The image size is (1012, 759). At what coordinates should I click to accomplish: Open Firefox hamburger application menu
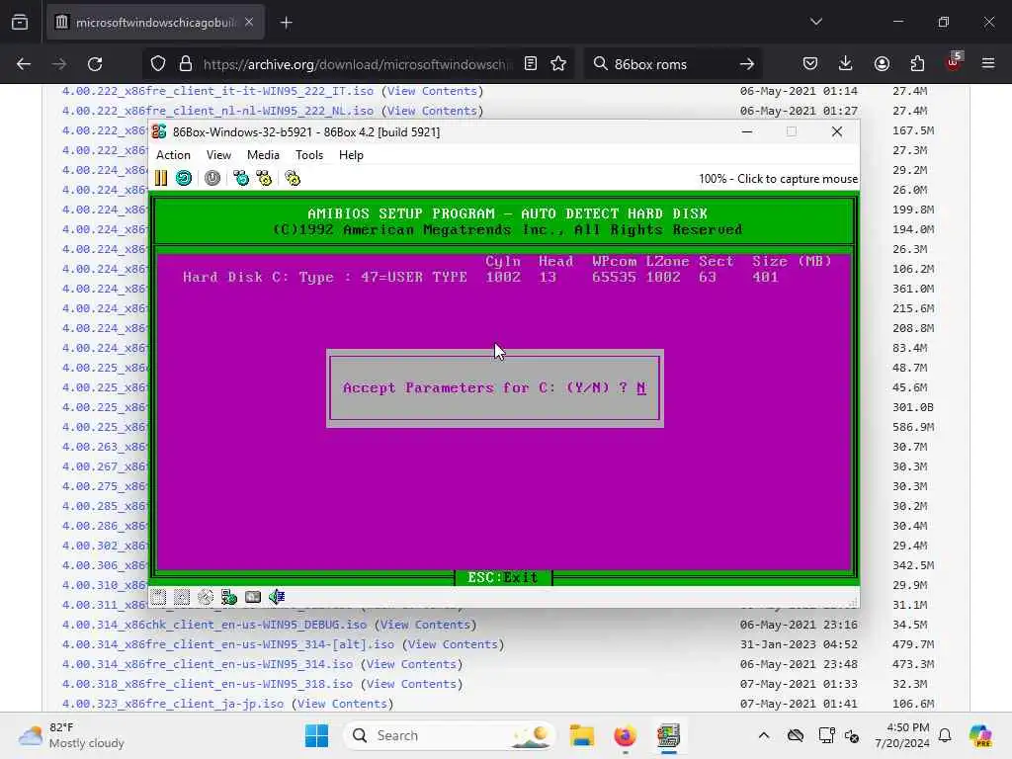click(988, 64)
